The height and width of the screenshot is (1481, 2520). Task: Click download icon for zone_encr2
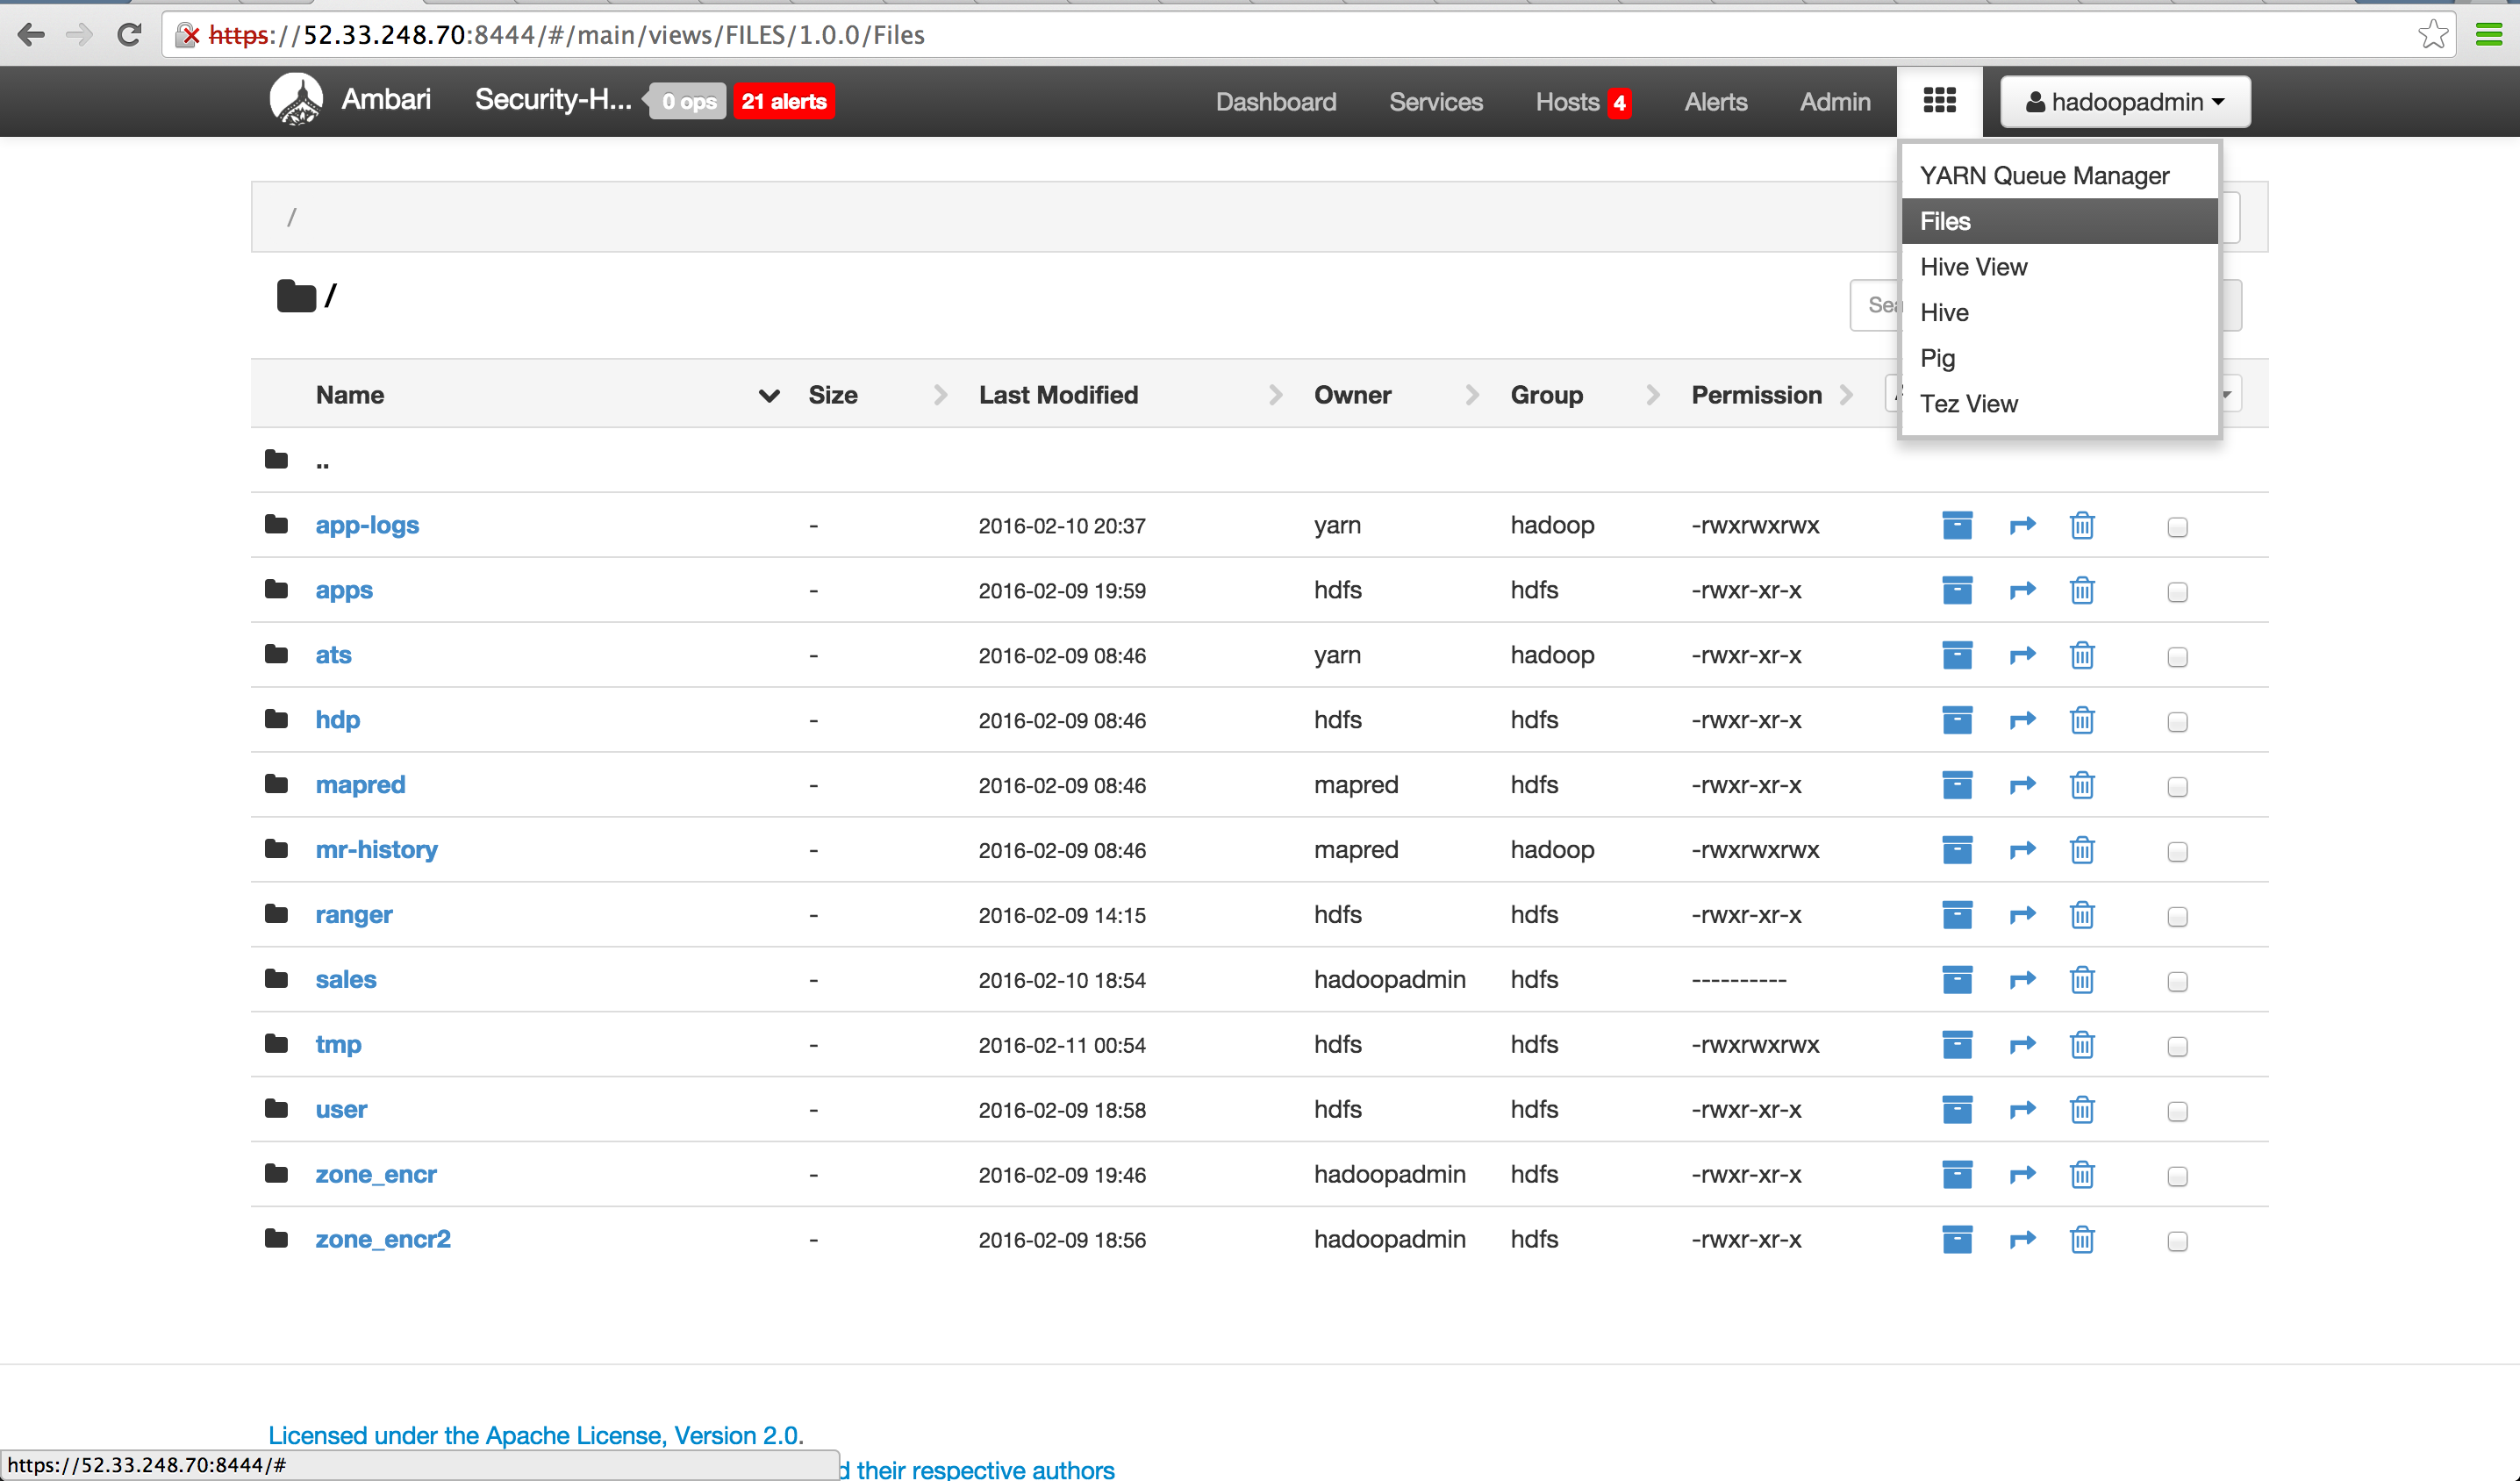pos(1957,1240)
